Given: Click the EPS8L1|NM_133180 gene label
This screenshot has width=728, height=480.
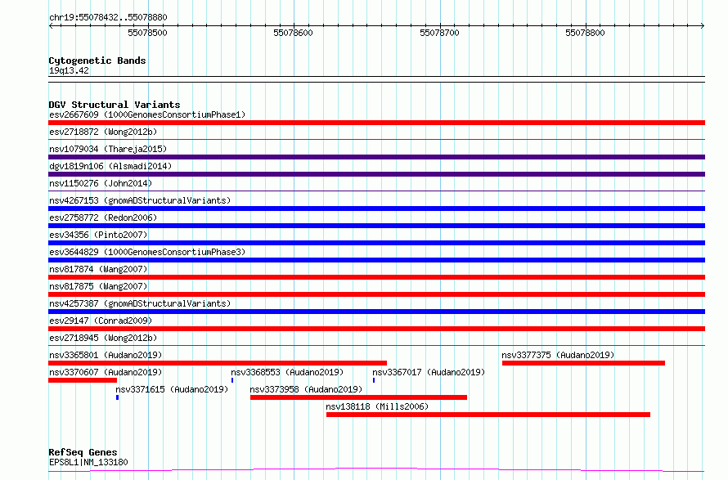Looking at the screenshot, I should pos(88,462).
